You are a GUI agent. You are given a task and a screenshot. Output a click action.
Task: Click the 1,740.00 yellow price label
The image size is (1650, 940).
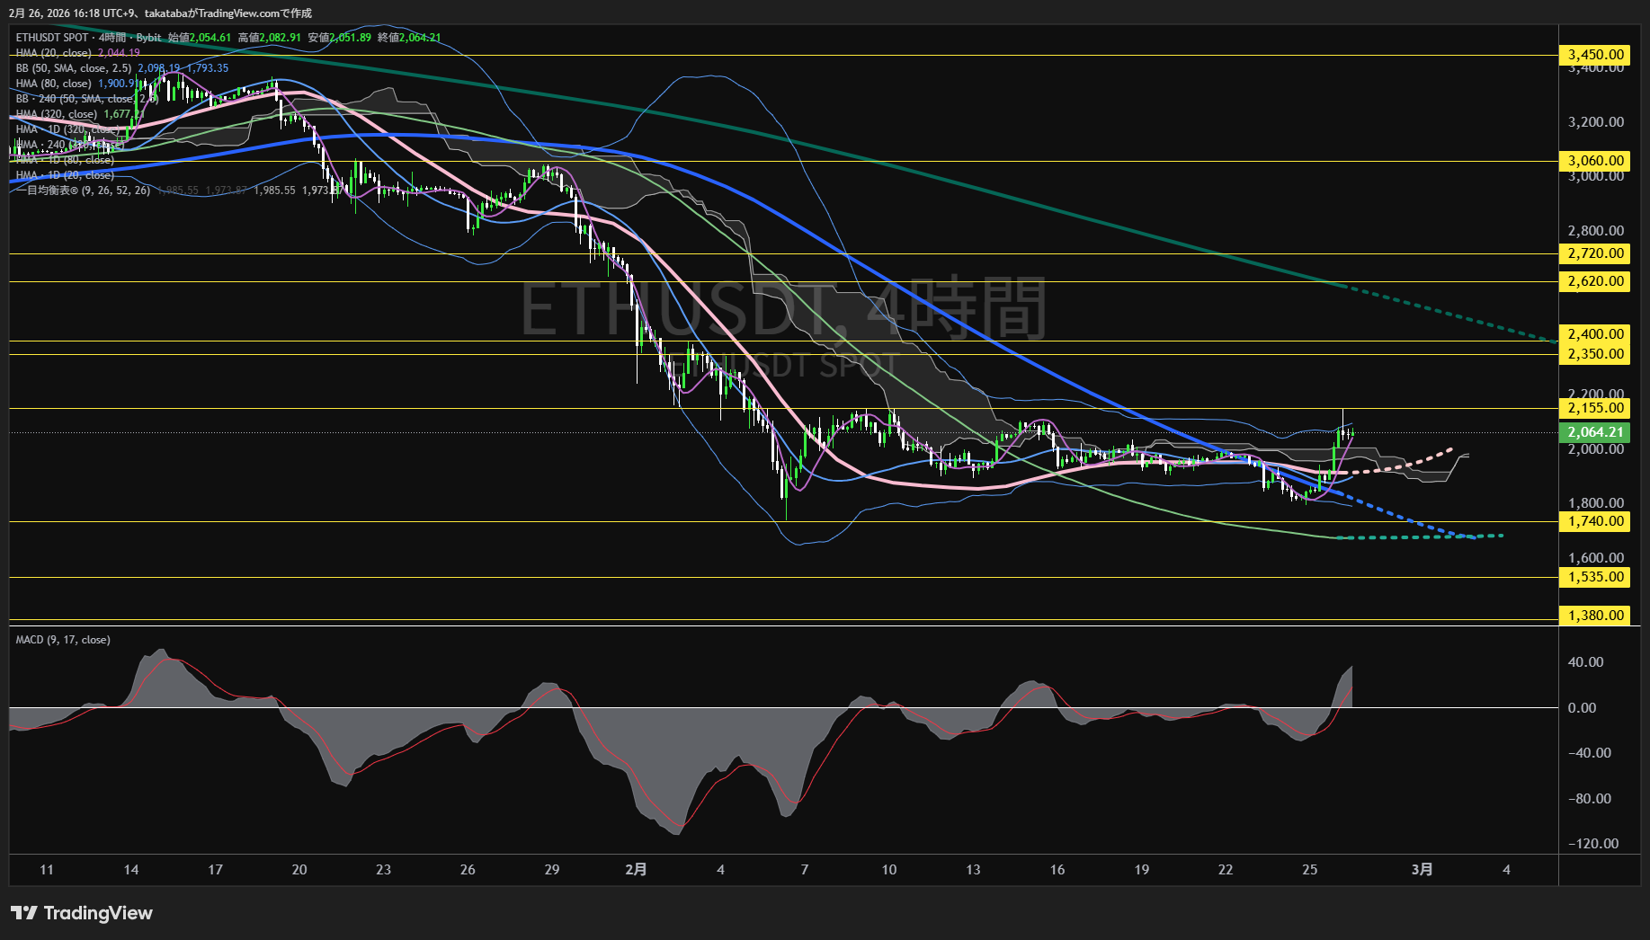click(1595, 521)
